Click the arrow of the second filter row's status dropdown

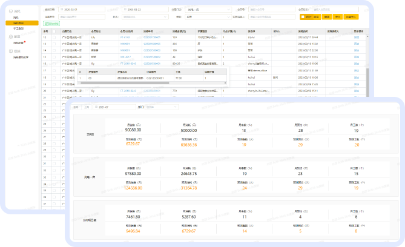pos(165,17)
